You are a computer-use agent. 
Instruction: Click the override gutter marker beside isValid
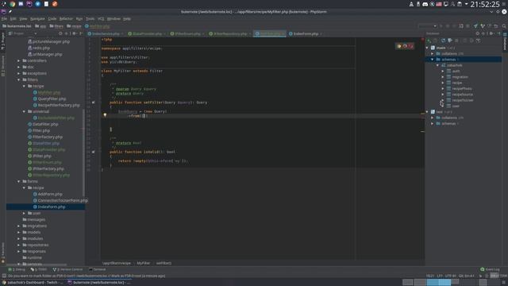94,152
